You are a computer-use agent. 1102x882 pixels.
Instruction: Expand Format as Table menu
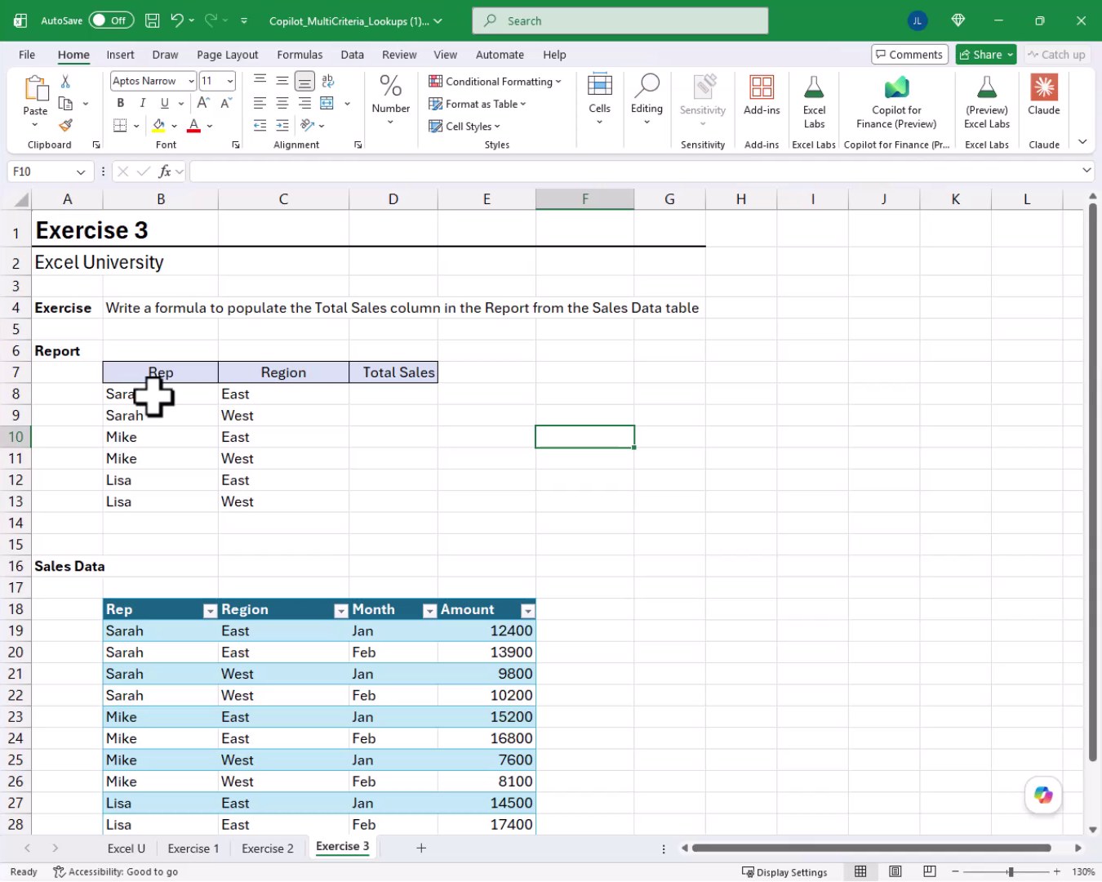click(478, 104)
